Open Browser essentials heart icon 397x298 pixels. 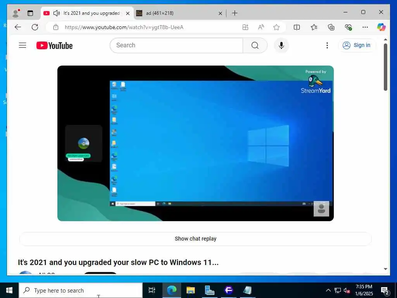point(349,27)
